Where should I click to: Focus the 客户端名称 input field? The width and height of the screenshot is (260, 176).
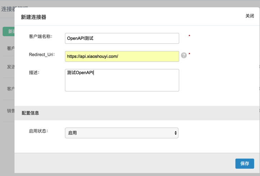[x=122, y=38]
